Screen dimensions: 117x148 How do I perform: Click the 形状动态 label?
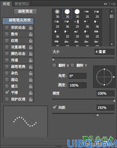[18, 28]
